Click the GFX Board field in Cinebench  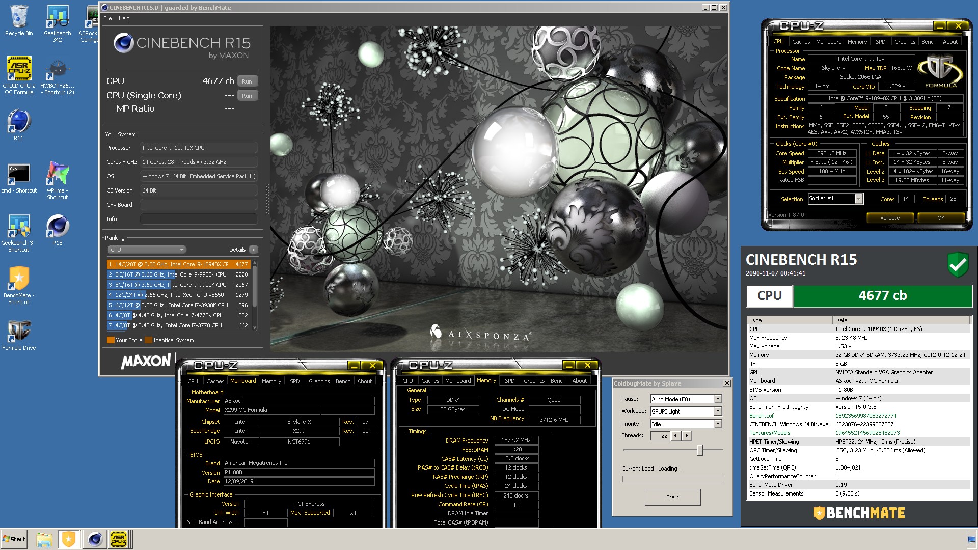(x=199, y=205)
